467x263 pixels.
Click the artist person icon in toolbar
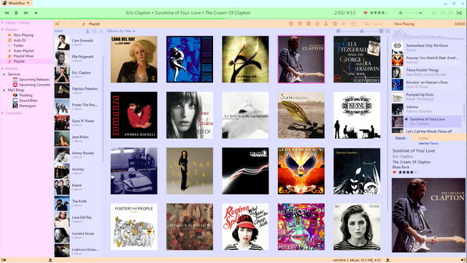(326, 23)
